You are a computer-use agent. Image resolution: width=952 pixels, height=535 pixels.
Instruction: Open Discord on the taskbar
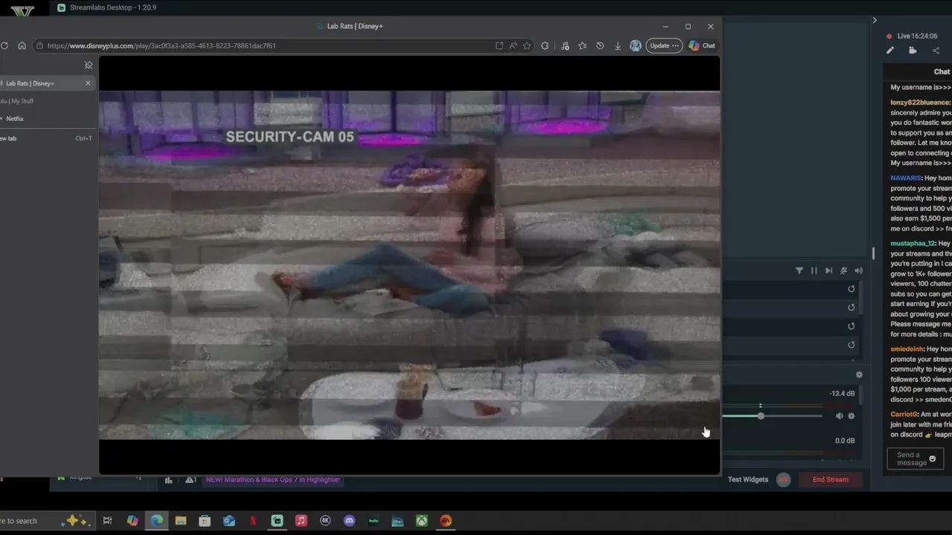[350, 521]
